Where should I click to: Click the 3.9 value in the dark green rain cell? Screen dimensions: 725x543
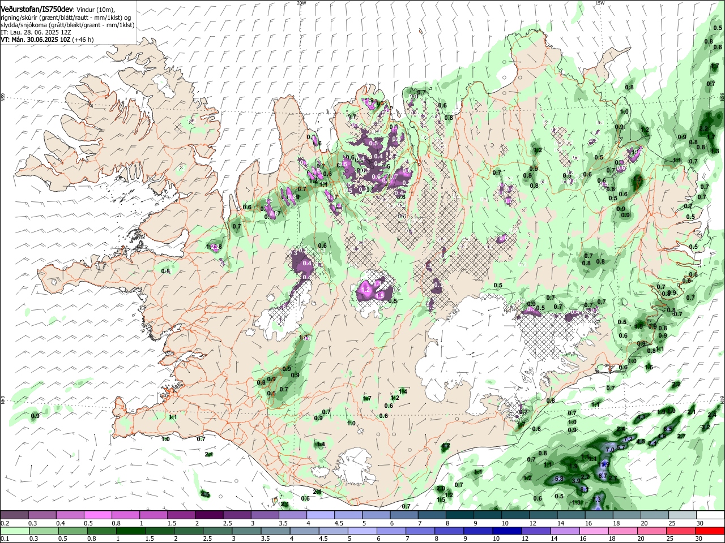click(x=577, y=480)
